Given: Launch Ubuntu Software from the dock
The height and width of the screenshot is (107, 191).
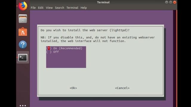Looking at the screenshot, I should (23, 32).
